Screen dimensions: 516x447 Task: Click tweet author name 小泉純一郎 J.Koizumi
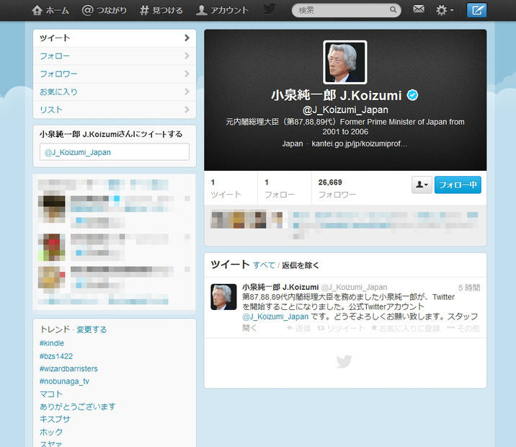coord(280,287)
